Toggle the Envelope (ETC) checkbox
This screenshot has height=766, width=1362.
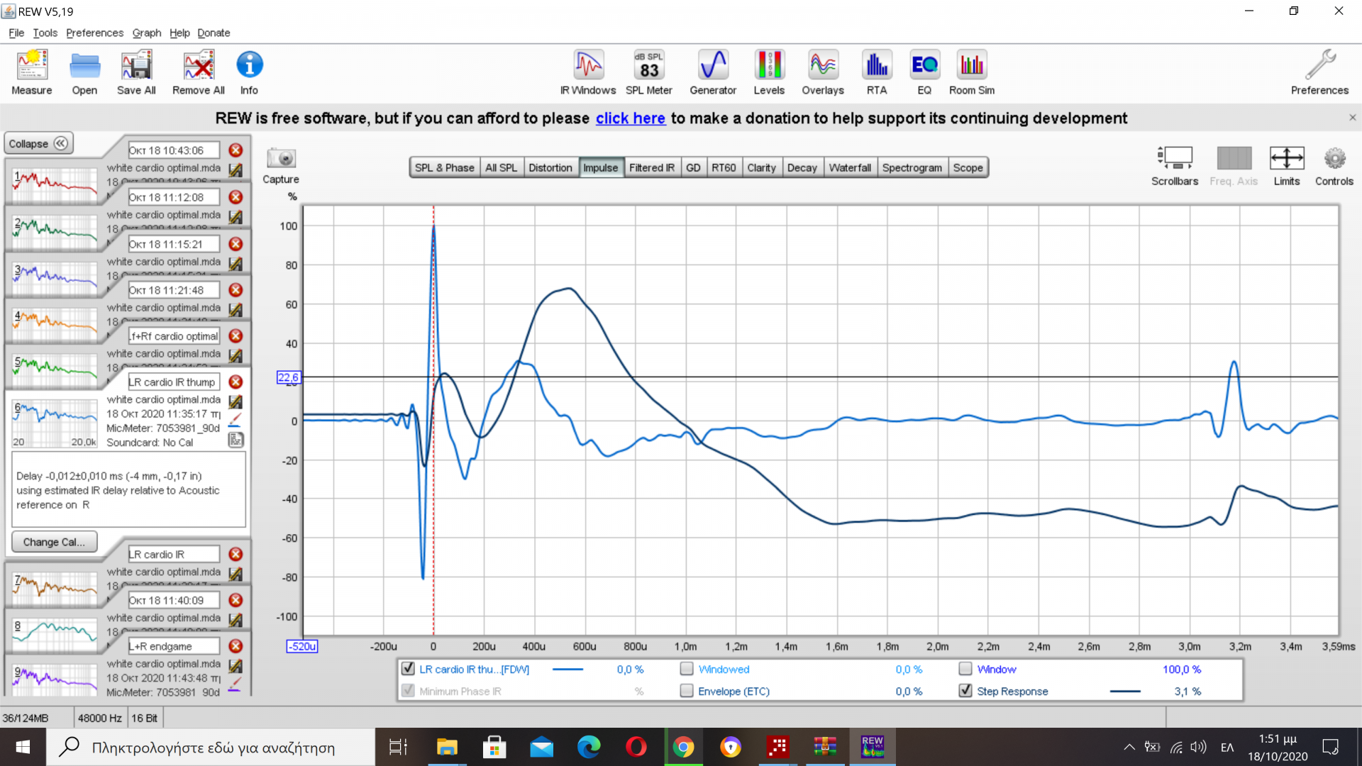coord(687,691)
